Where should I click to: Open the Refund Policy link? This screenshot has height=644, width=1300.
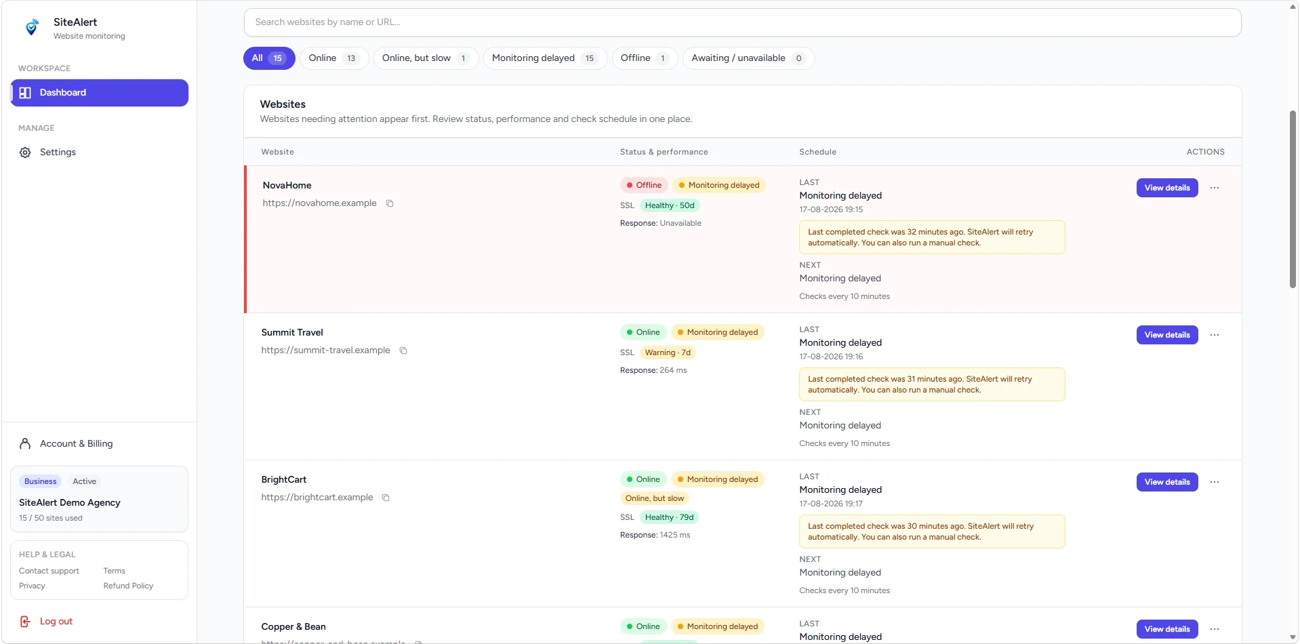coord(128,586)
